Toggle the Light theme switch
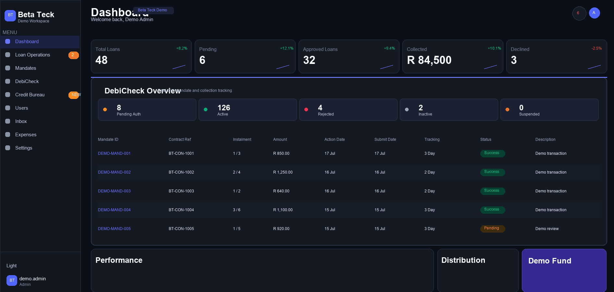This screenshot has width=614, height=292. pos(11,266)
